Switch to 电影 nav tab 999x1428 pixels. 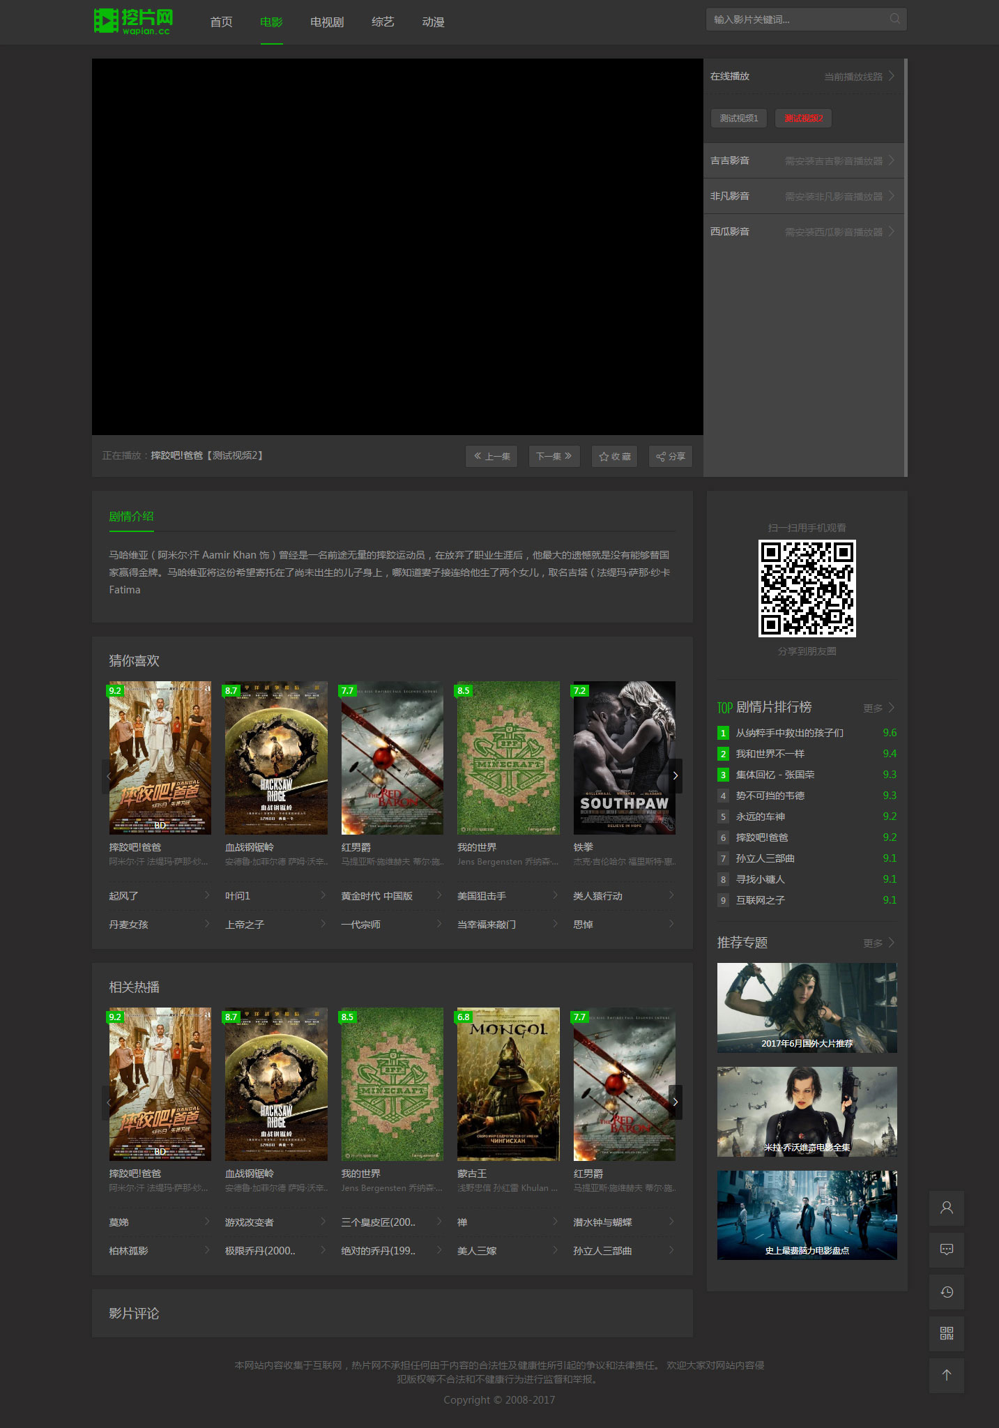point(271,22)
